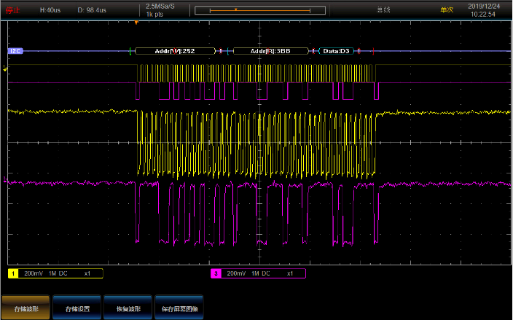
Task: Click the yellow channel 1 number badge
Action: tap(13, 273)
